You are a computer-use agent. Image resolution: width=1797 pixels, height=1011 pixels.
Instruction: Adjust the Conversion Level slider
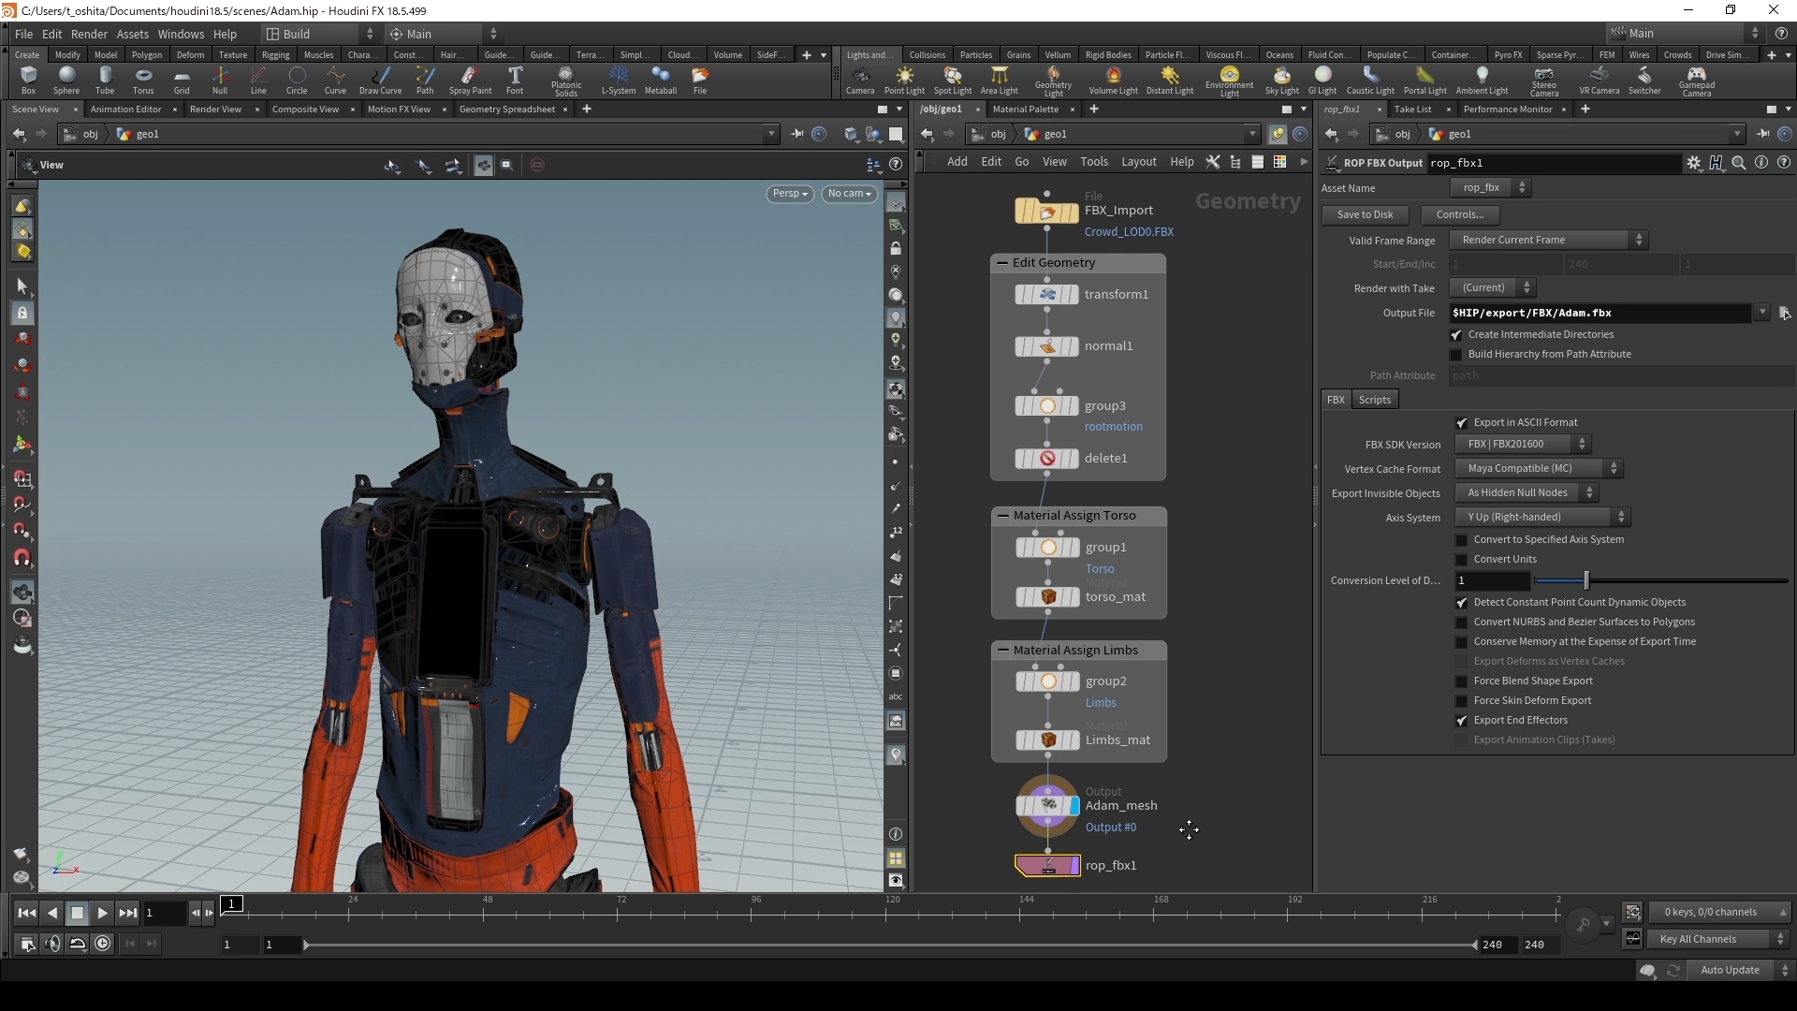tap(1586, 581)
